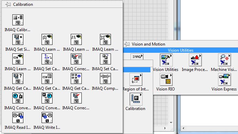This screenshot has height=134, width=238.
Task: Select the IMAQ Calibration Target to Points icon
Action: pyautogui.click(x=18, y=20)
